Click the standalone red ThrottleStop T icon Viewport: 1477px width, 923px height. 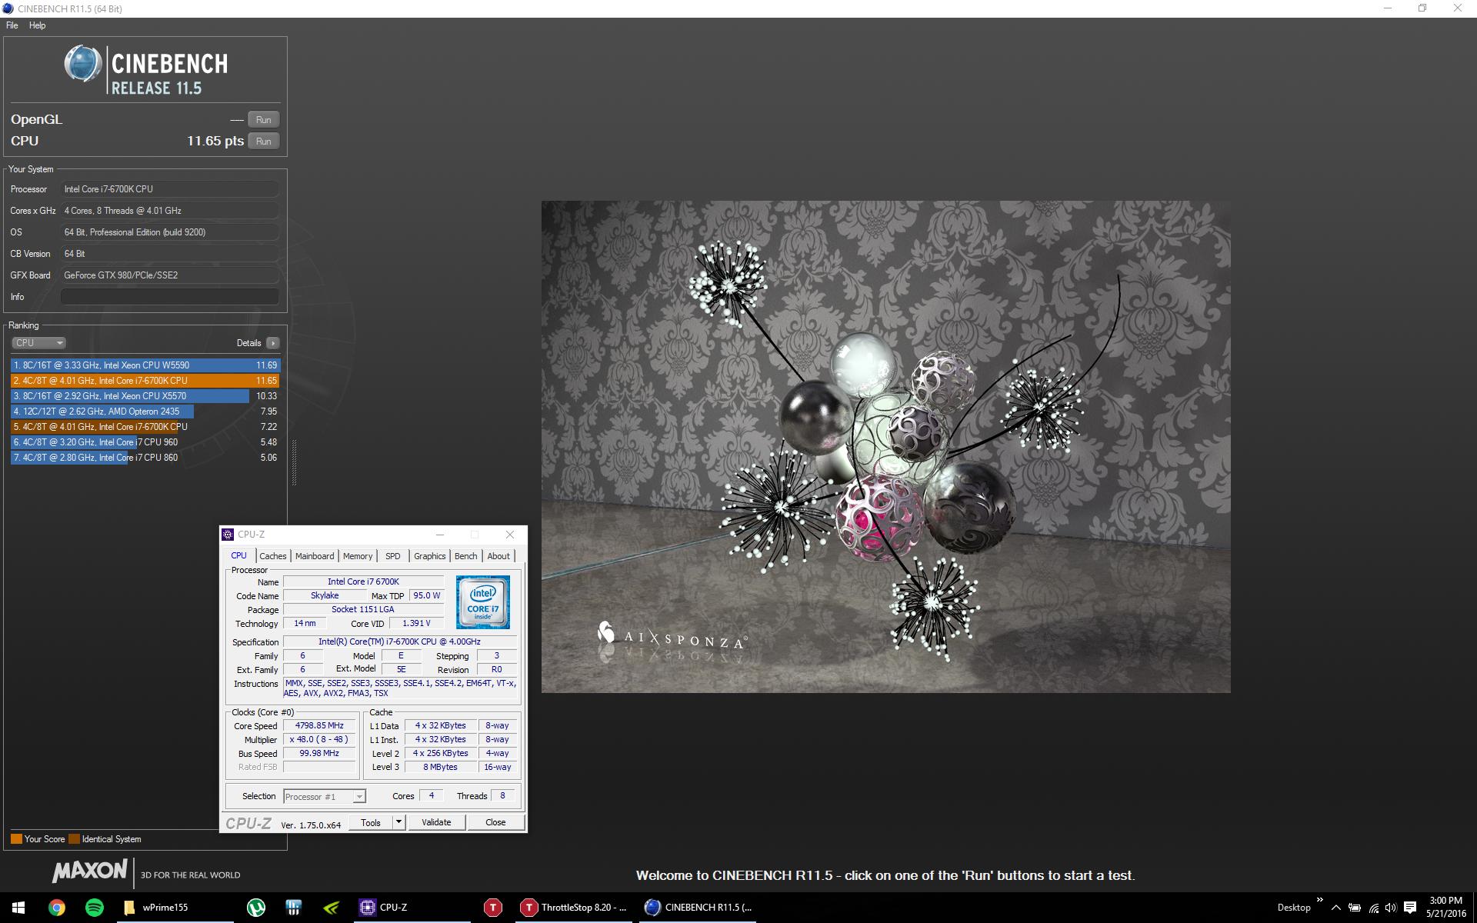[x=493, y=908]
